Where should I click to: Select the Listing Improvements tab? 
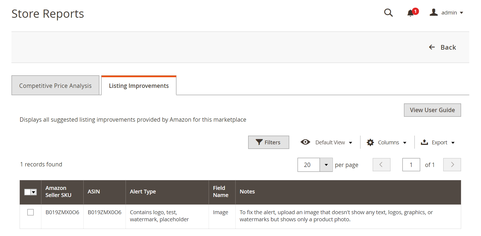[139, 85]
